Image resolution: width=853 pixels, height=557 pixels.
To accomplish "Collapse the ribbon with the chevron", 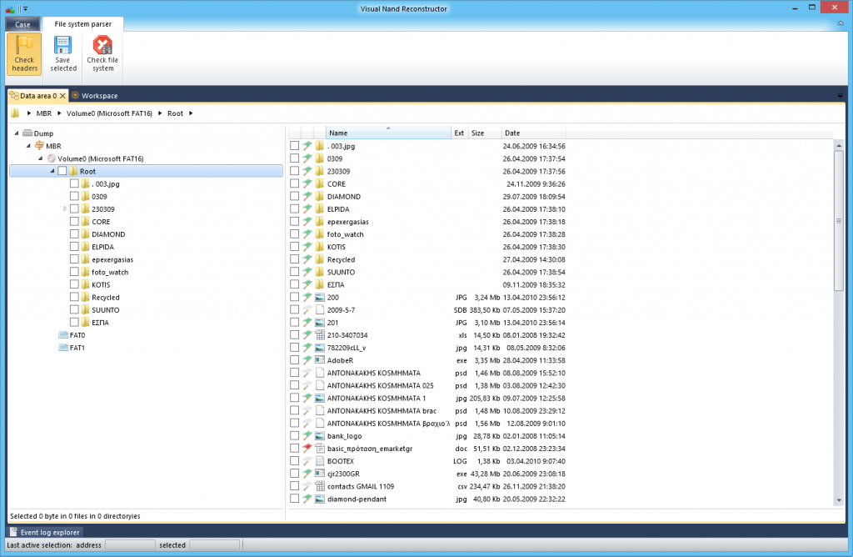I will click(x=841, y=23).
